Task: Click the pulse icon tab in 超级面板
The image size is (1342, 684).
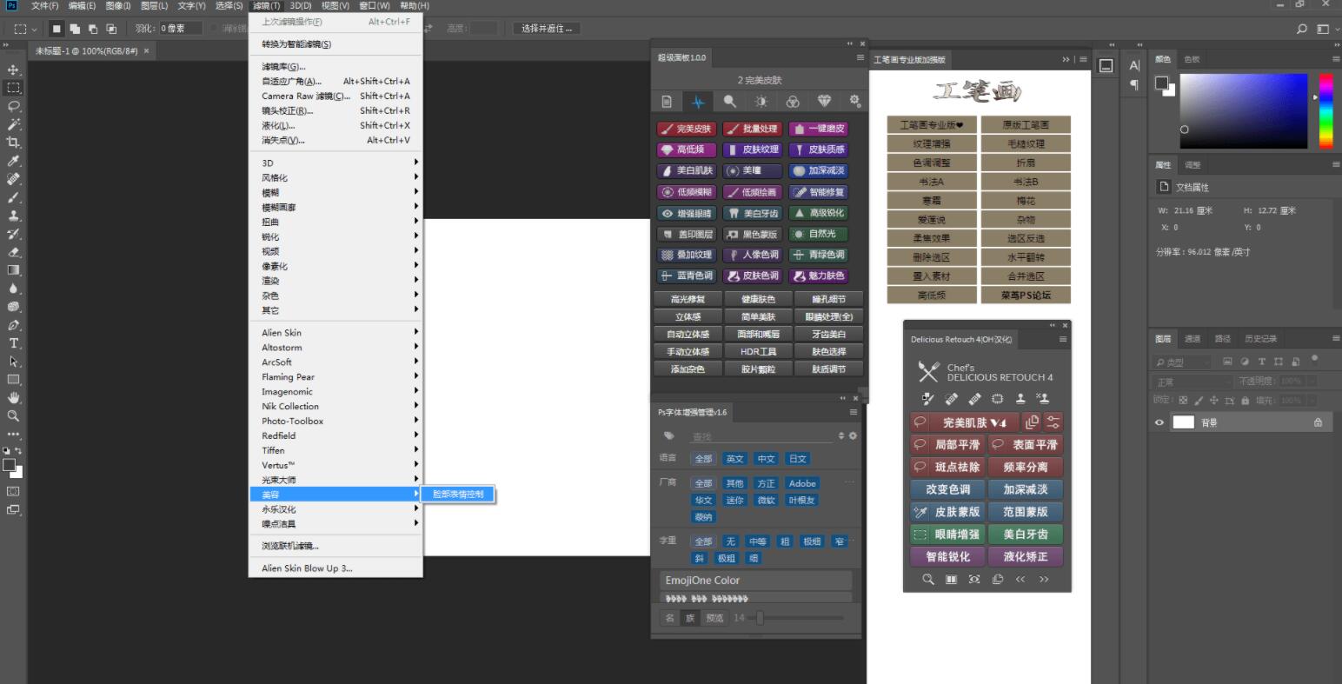Action: coord(698,102)
